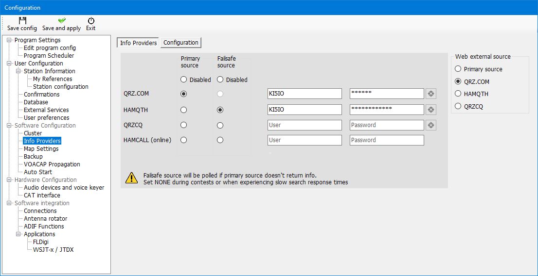538x276 pixels.
Task: Click the HAMCALL User field
Action: (305, 140)
